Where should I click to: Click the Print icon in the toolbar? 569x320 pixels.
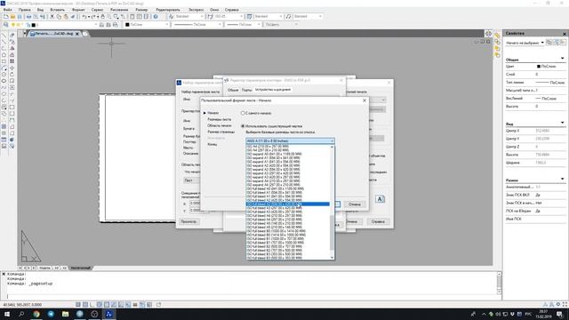point(28,17)
